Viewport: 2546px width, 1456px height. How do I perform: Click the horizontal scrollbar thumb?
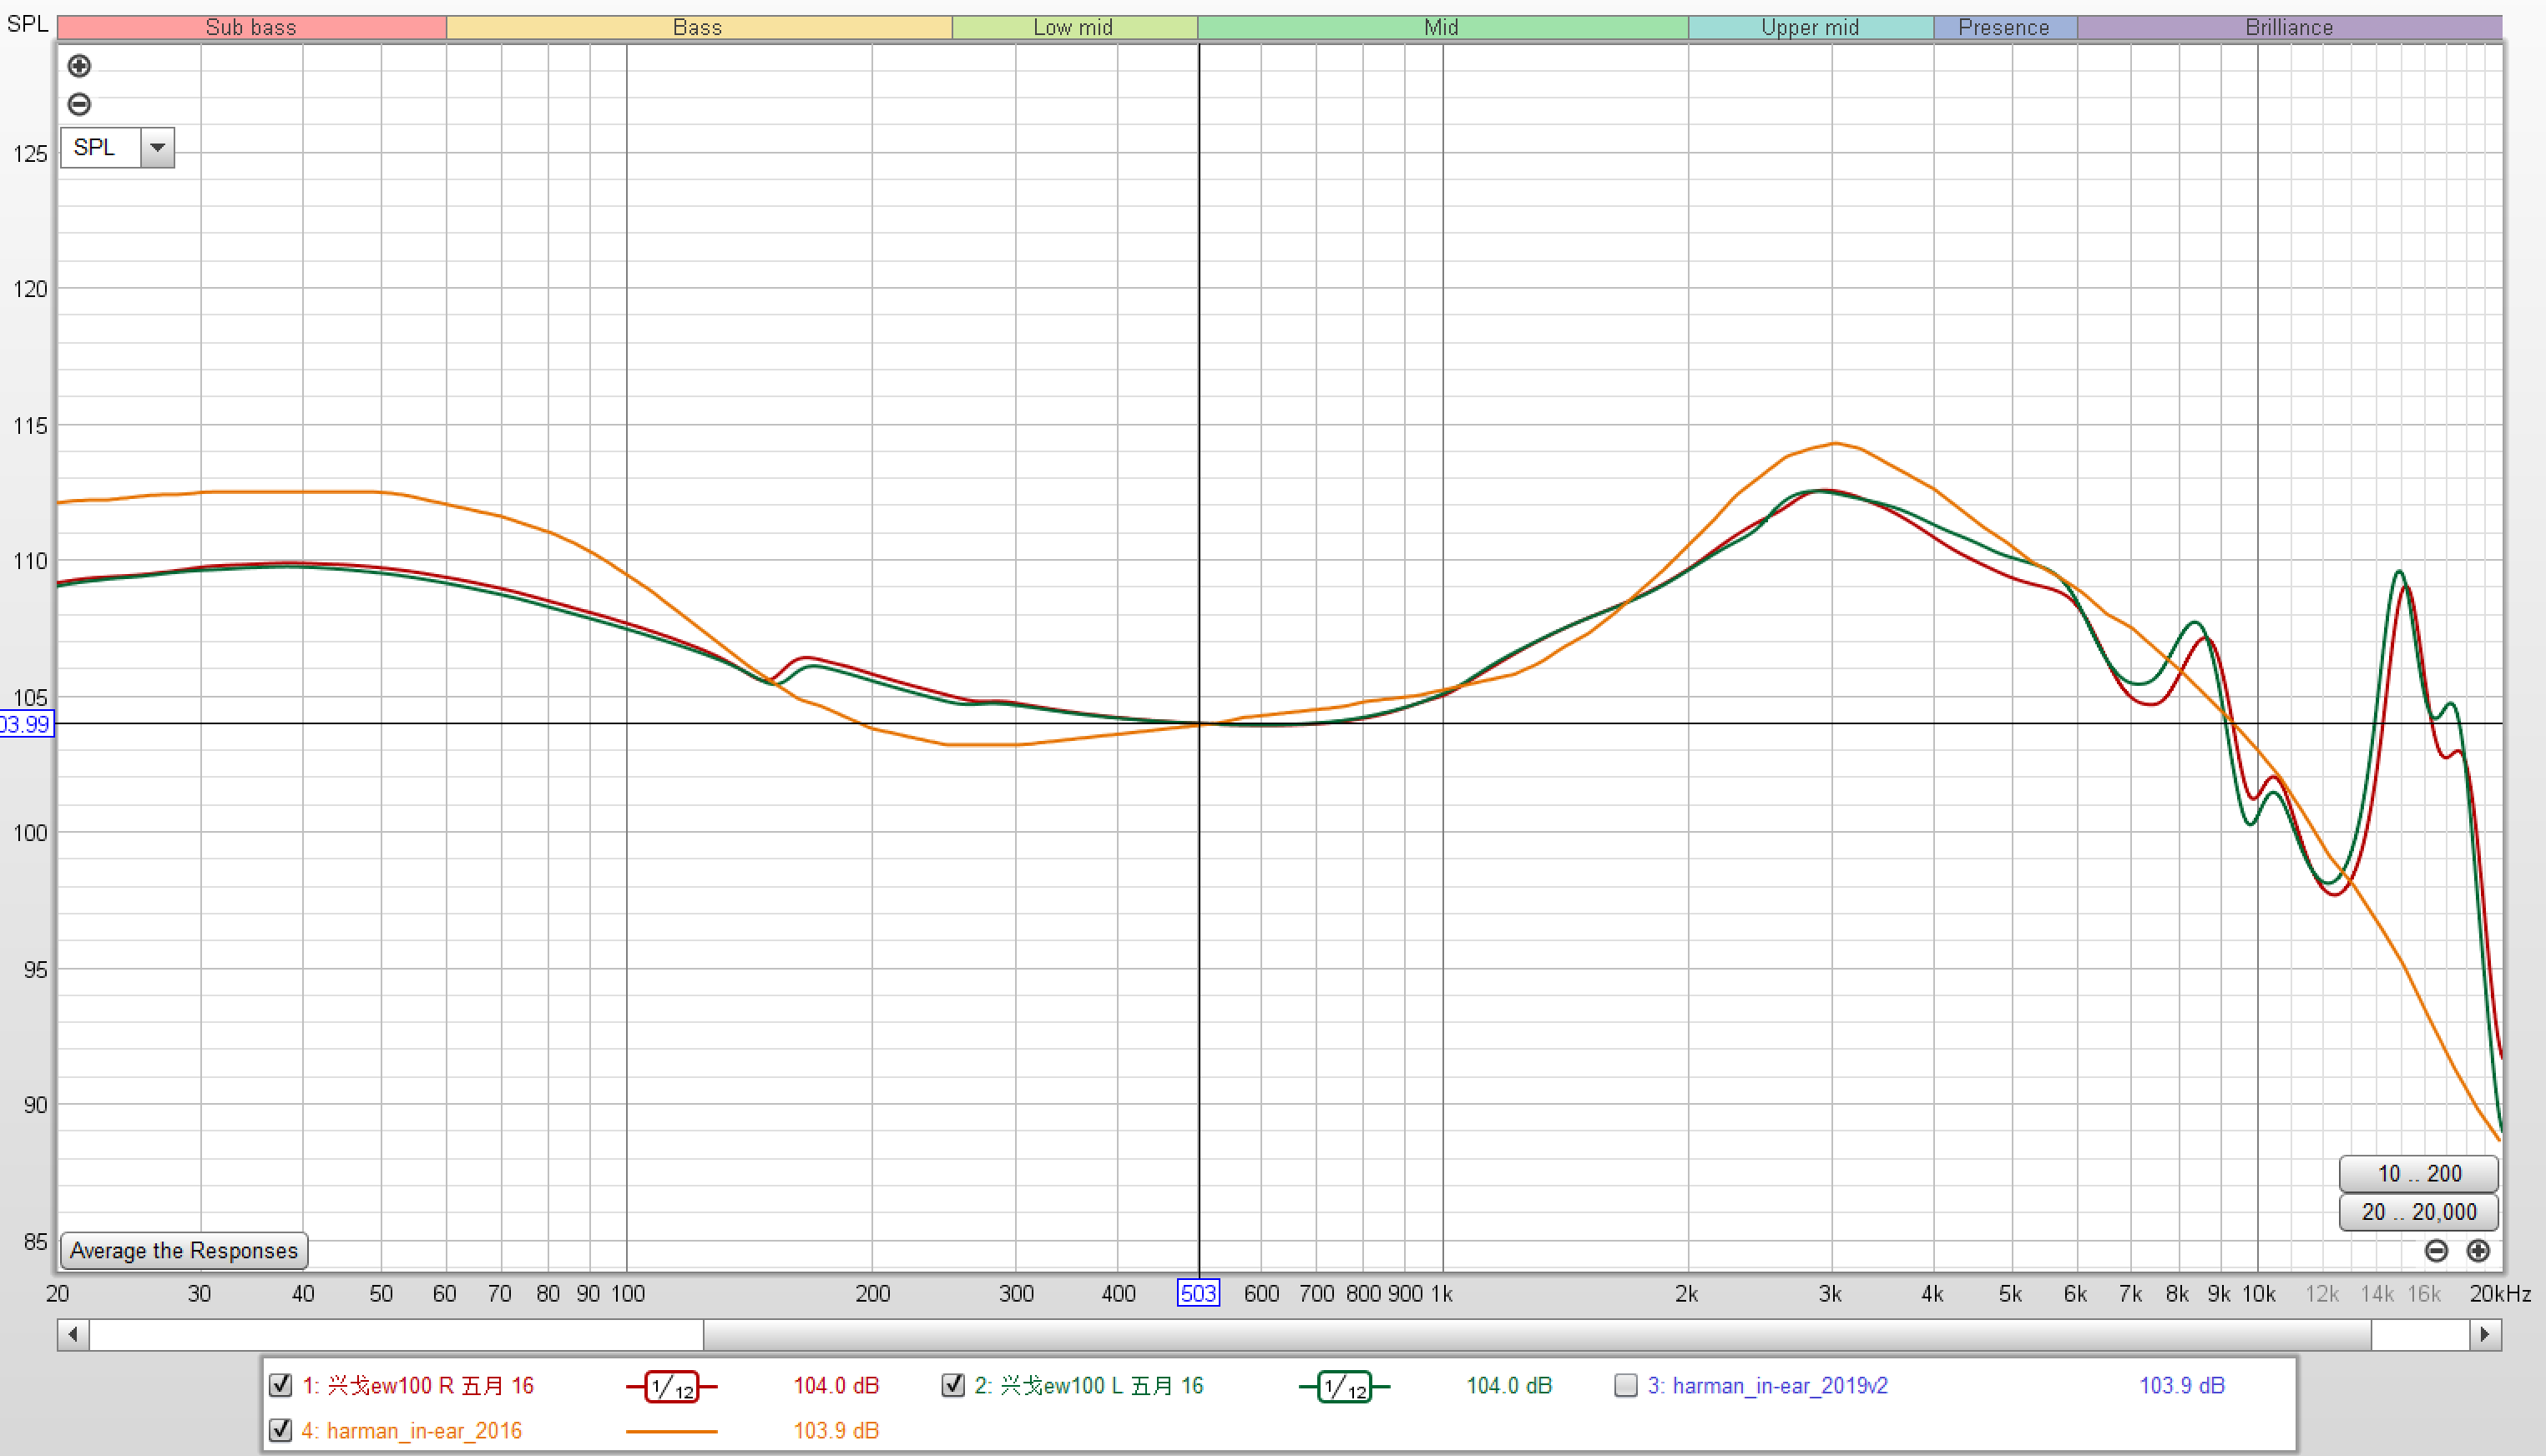1537,1334
